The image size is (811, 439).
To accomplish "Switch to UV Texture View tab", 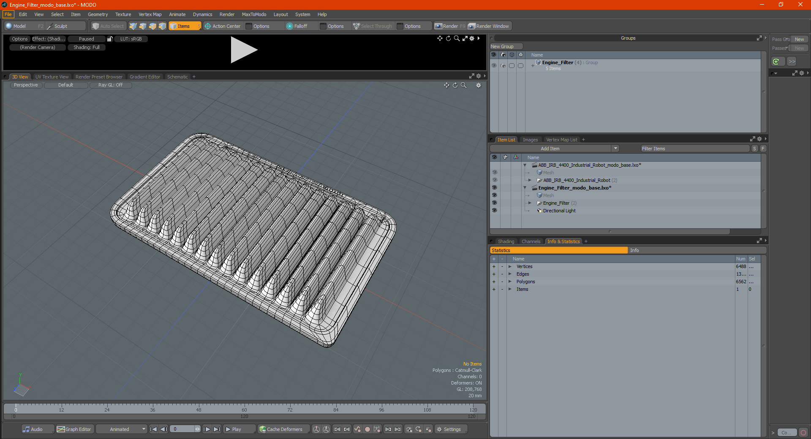I will tap(52, 77).
